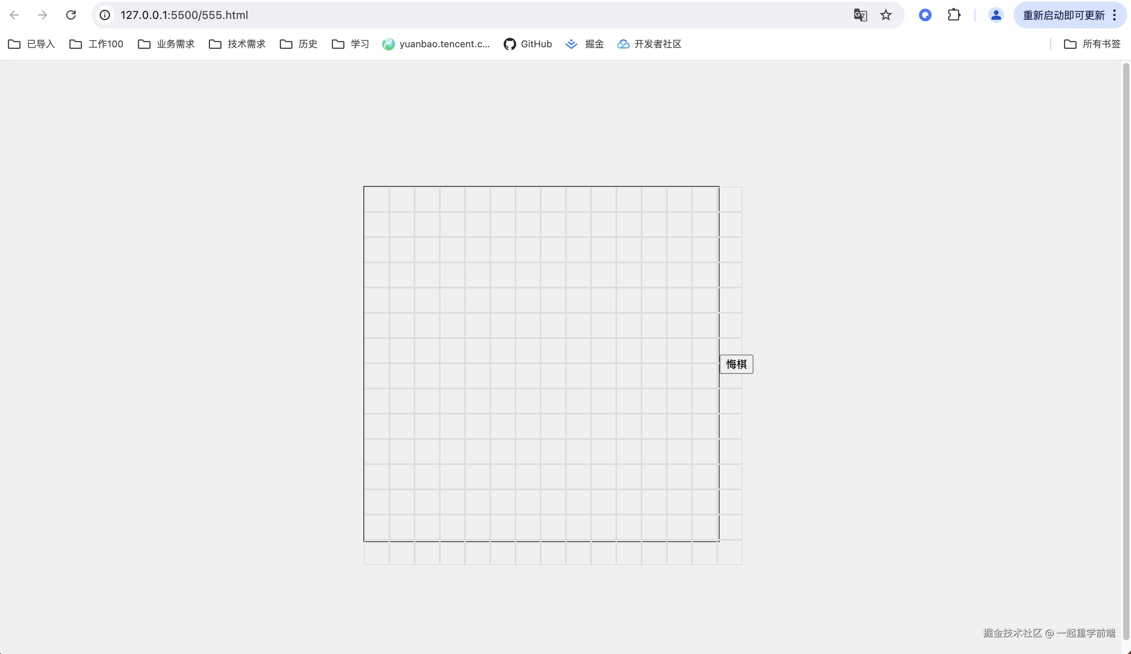Click the browser back arrow

(x=14, y=15)
